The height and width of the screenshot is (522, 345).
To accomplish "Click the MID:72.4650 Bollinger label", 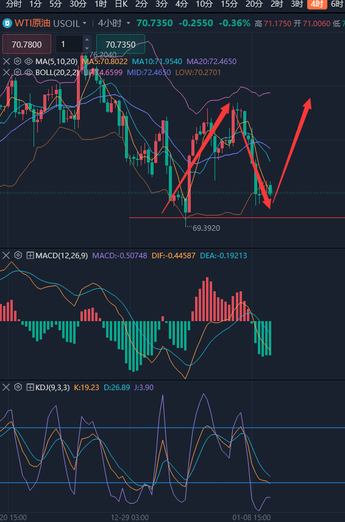I will coord(149,72).
